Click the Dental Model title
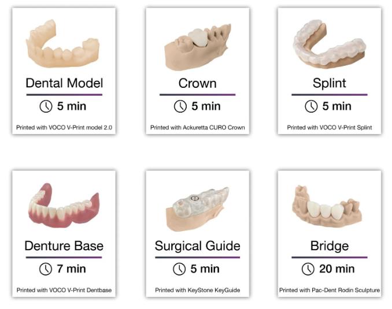 pos(64,83)
